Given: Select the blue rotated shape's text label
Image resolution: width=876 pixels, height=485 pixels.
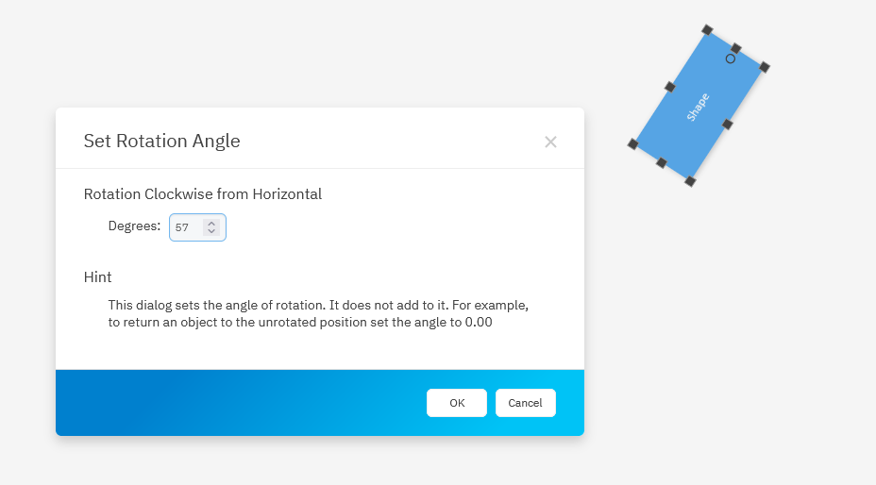Looking at the screenshot, I should click(698, 107).
